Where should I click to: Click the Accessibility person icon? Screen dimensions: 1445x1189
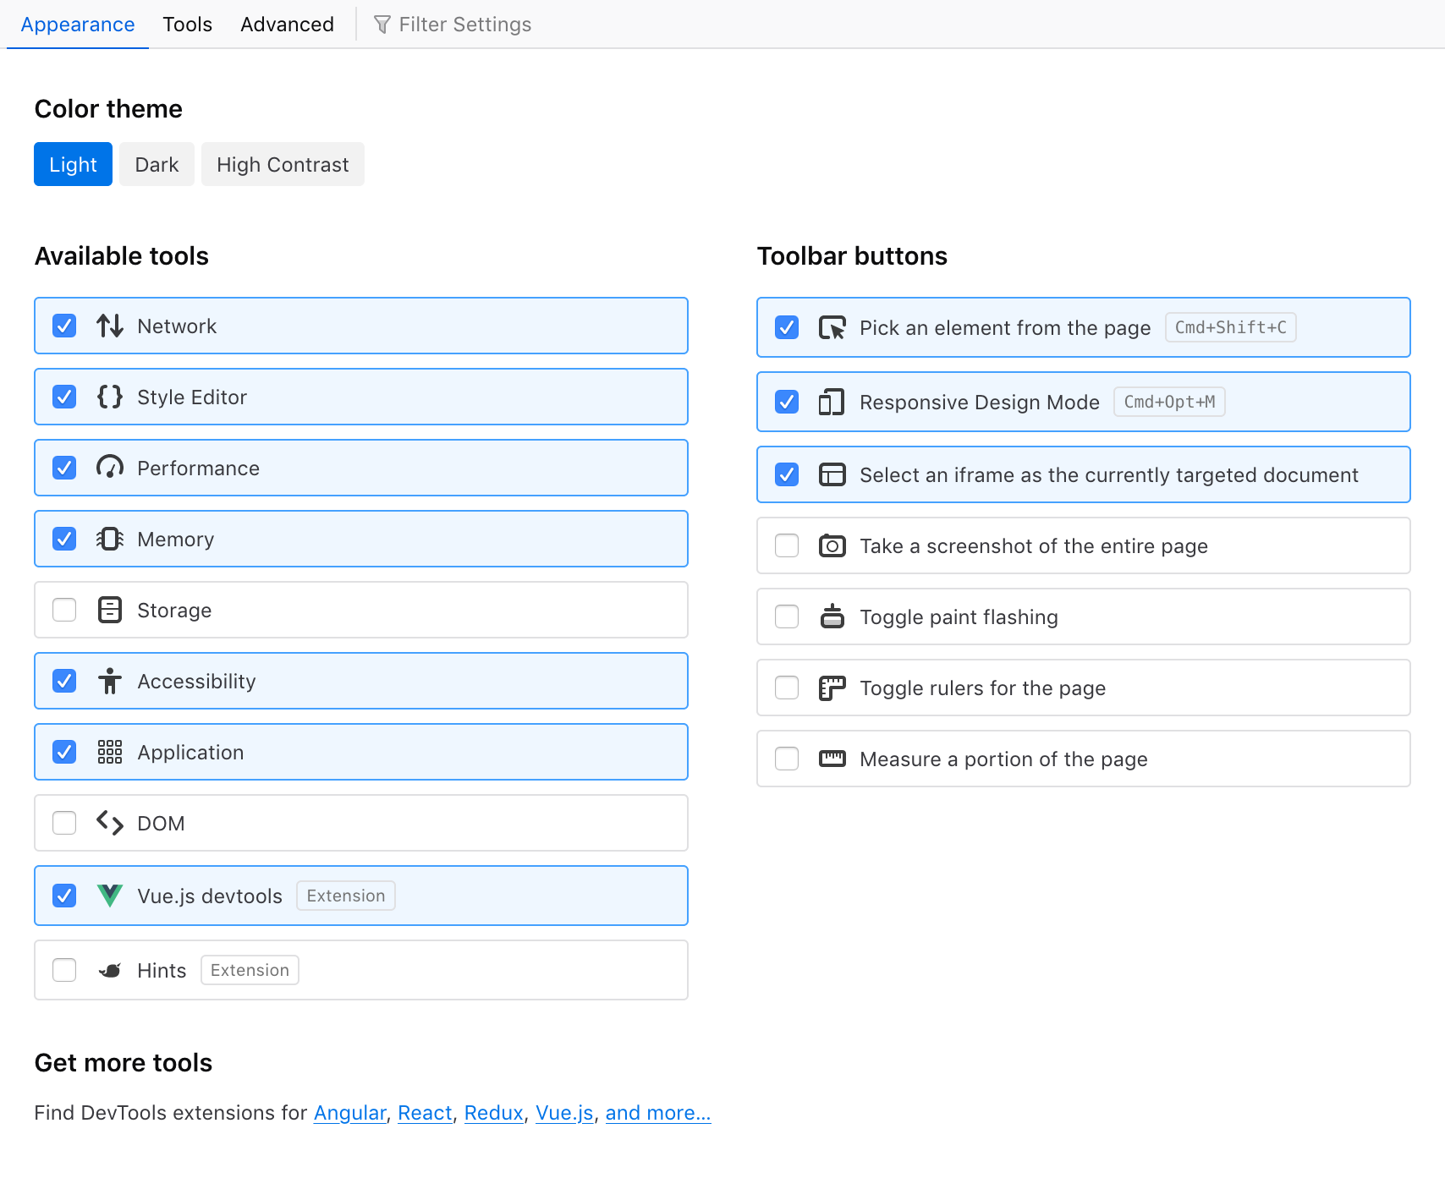(110, 681)
